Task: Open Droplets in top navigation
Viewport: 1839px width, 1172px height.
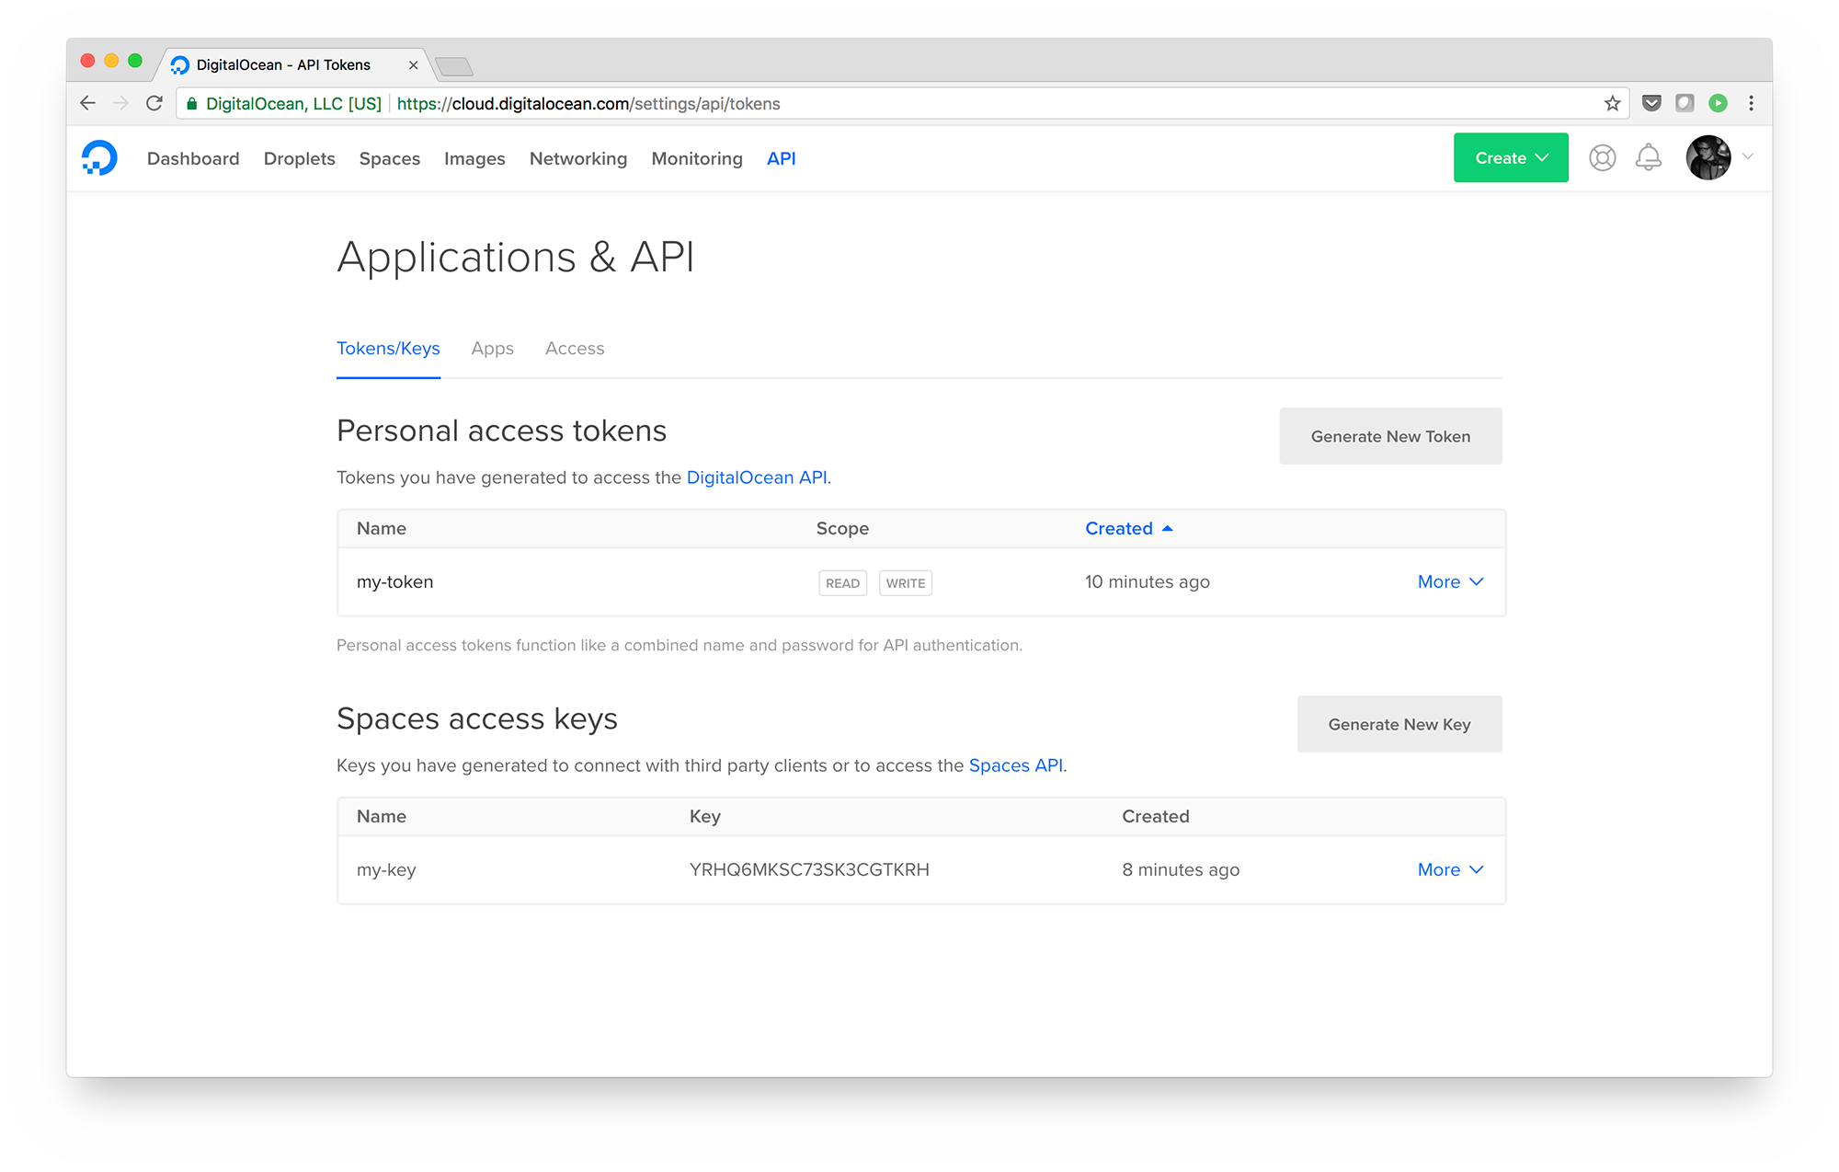Action: [299, 158]
